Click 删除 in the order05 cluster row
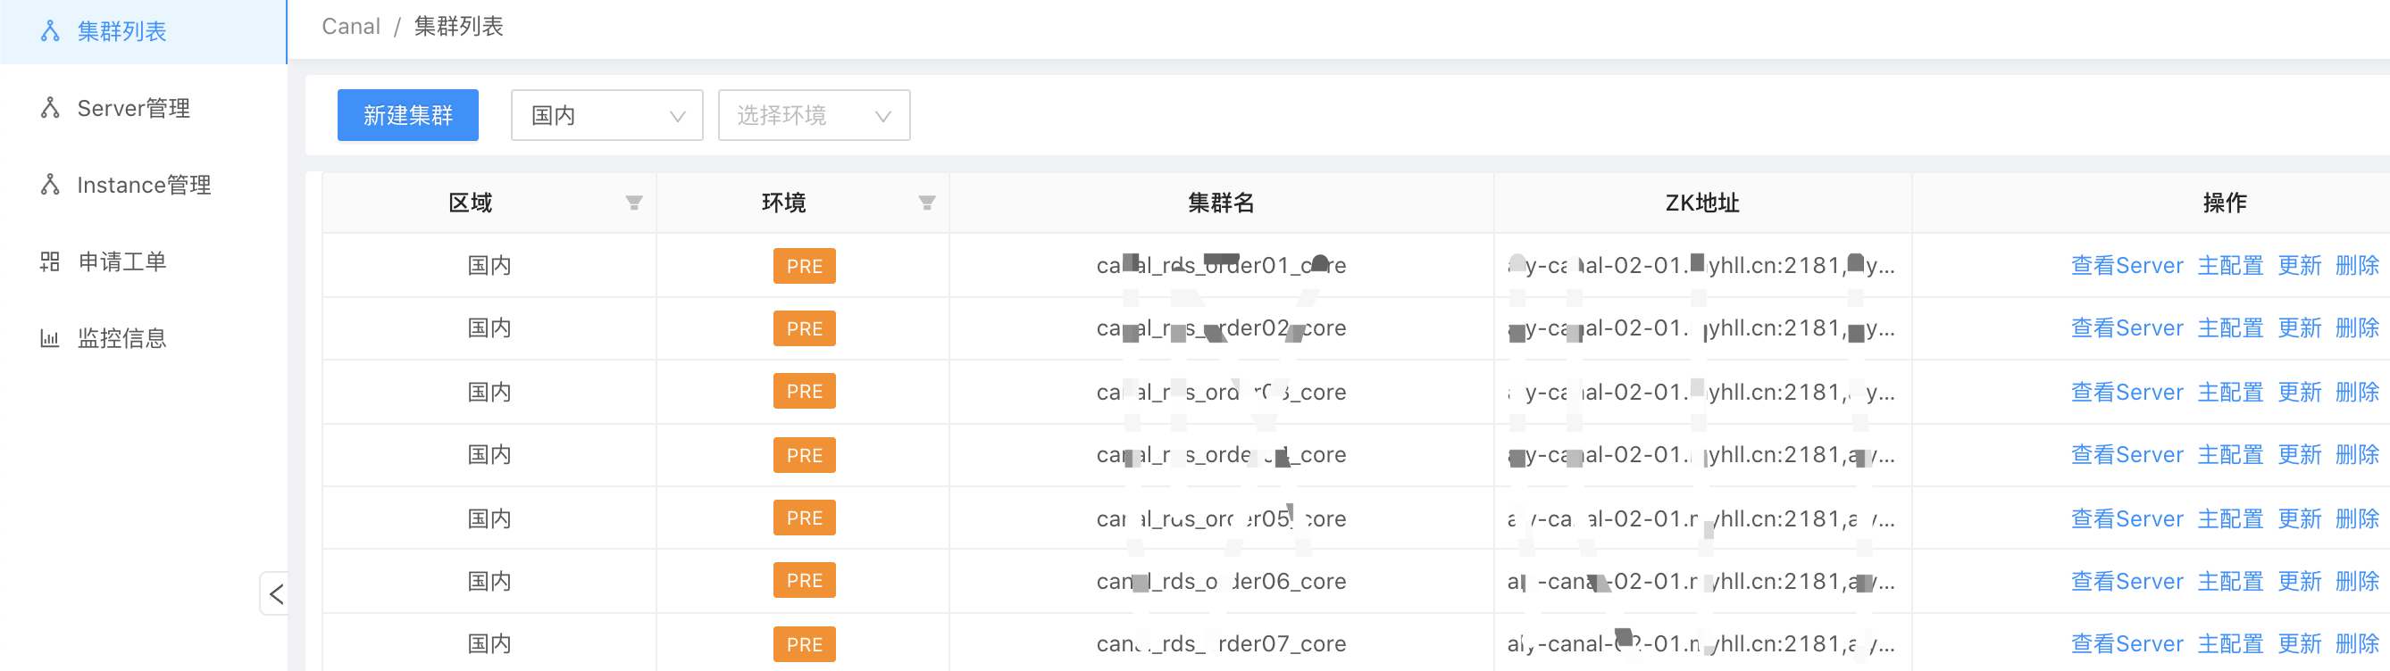Viewport: 2390px width, 671px height. coord(2358,519)
